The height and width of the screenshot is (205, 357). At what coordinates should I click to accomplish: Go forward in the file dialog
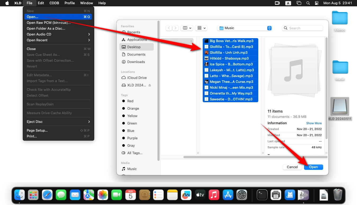175,28
